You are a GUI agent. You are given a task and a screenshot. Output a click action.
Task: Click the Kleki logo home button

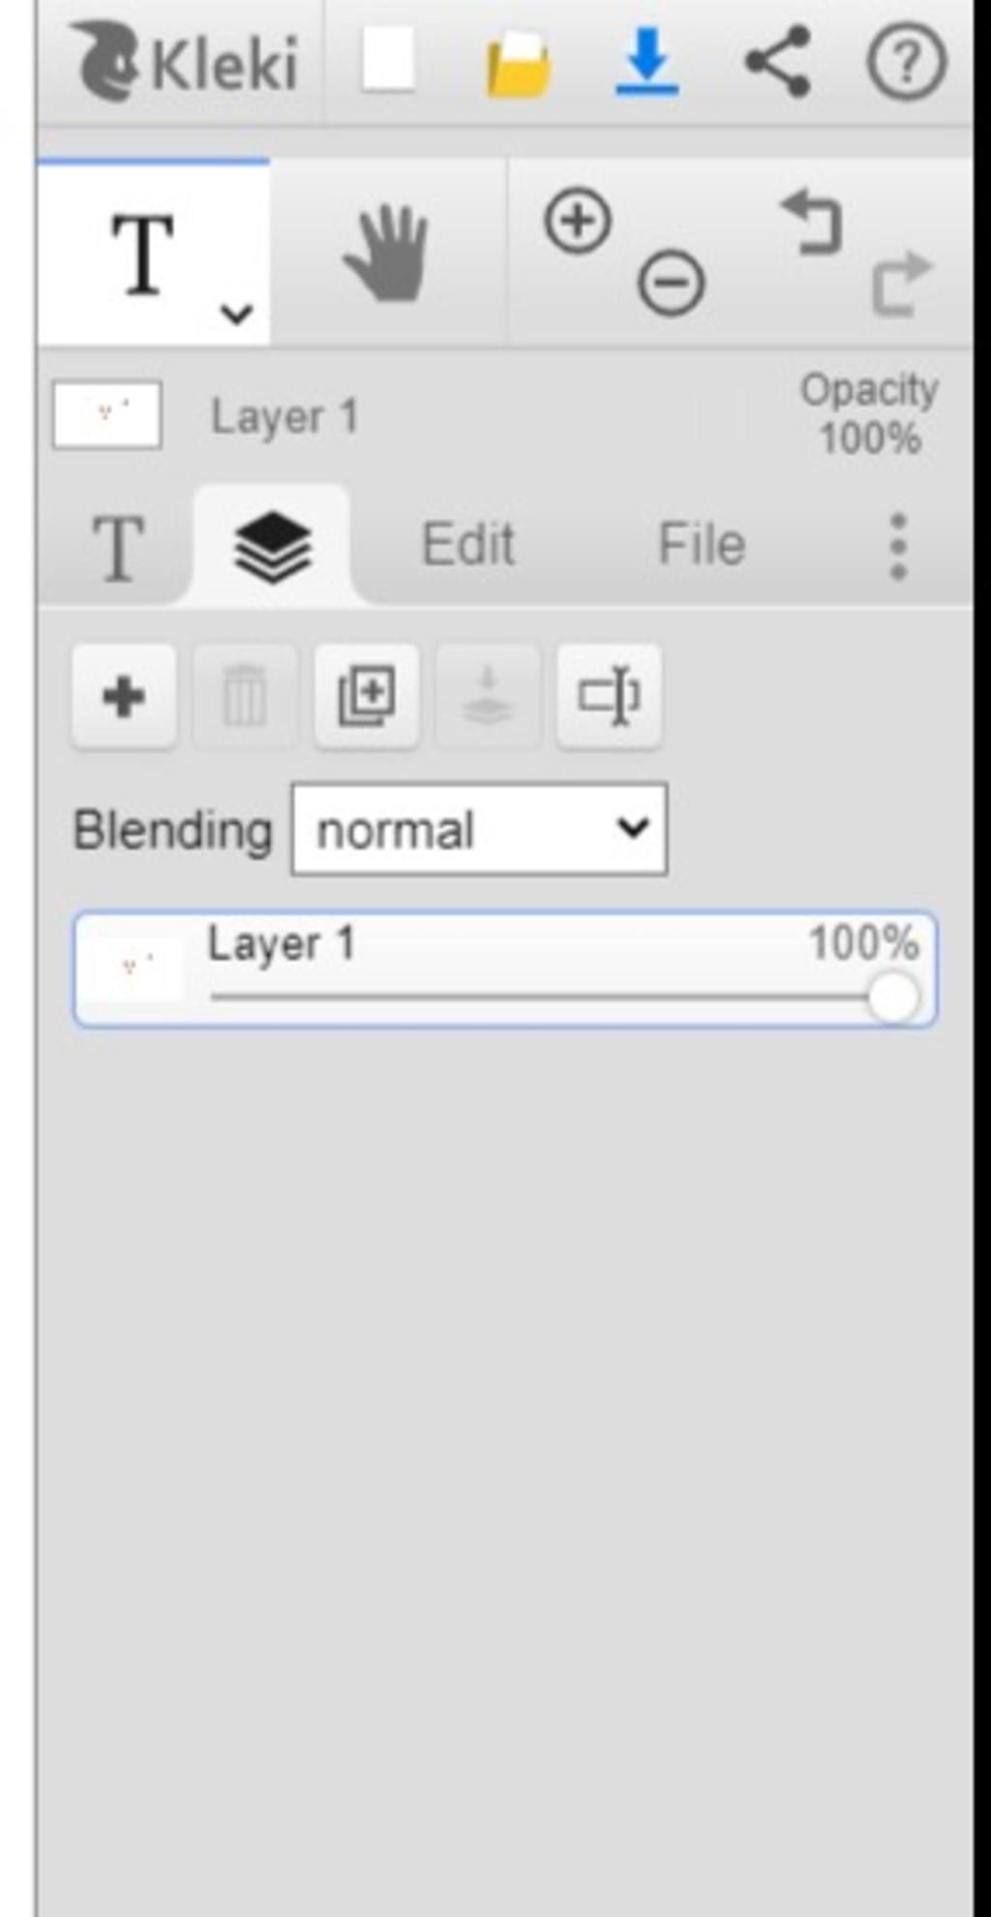pyautogui.click(x=184, y=63)
